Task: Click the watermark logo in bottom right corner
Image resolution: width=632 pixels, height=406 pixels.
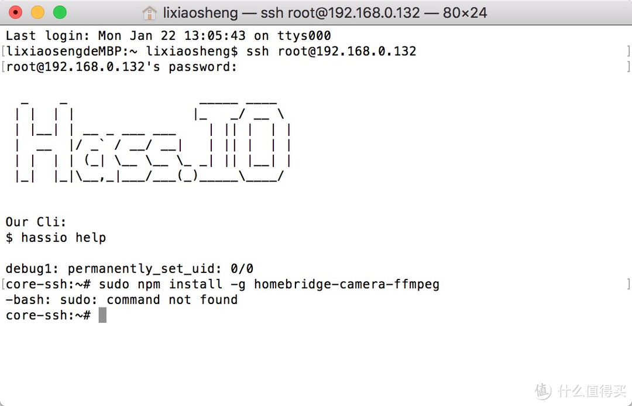Action: 544,390
